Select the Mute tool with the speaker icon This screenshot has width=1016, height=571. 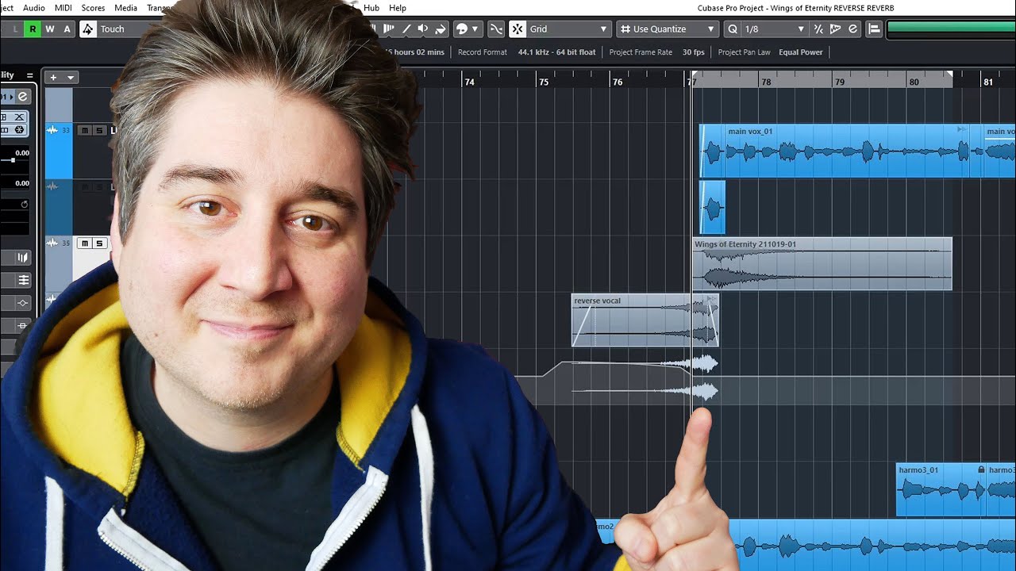[423, 29]
